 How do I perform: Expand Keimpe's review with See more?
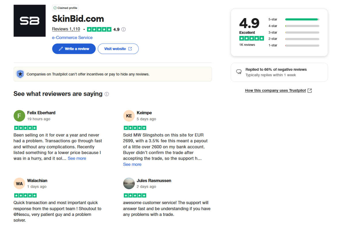[x=132, y=164]
